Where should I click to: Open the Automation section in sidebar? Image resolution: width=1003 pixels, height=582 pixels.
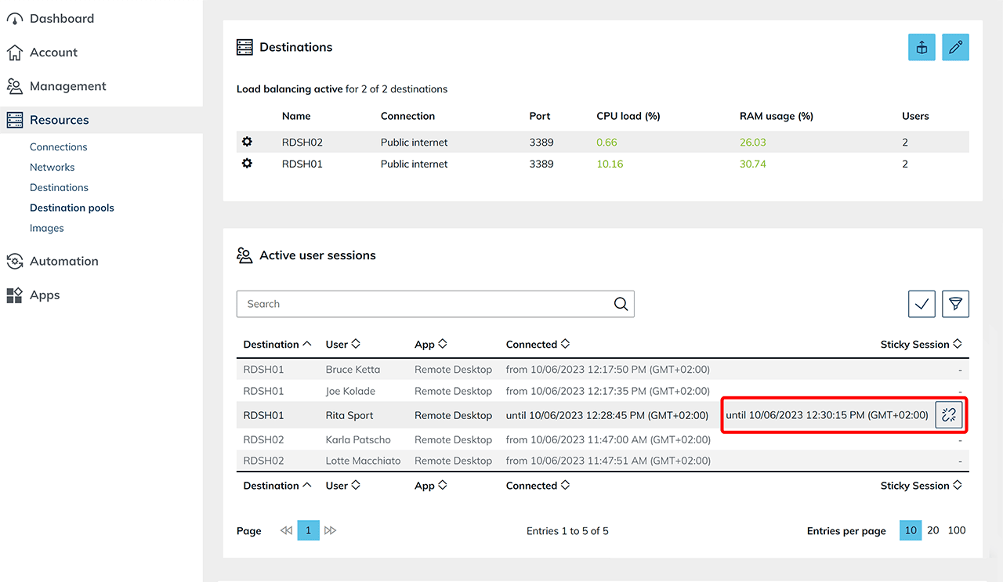(63, 261)
